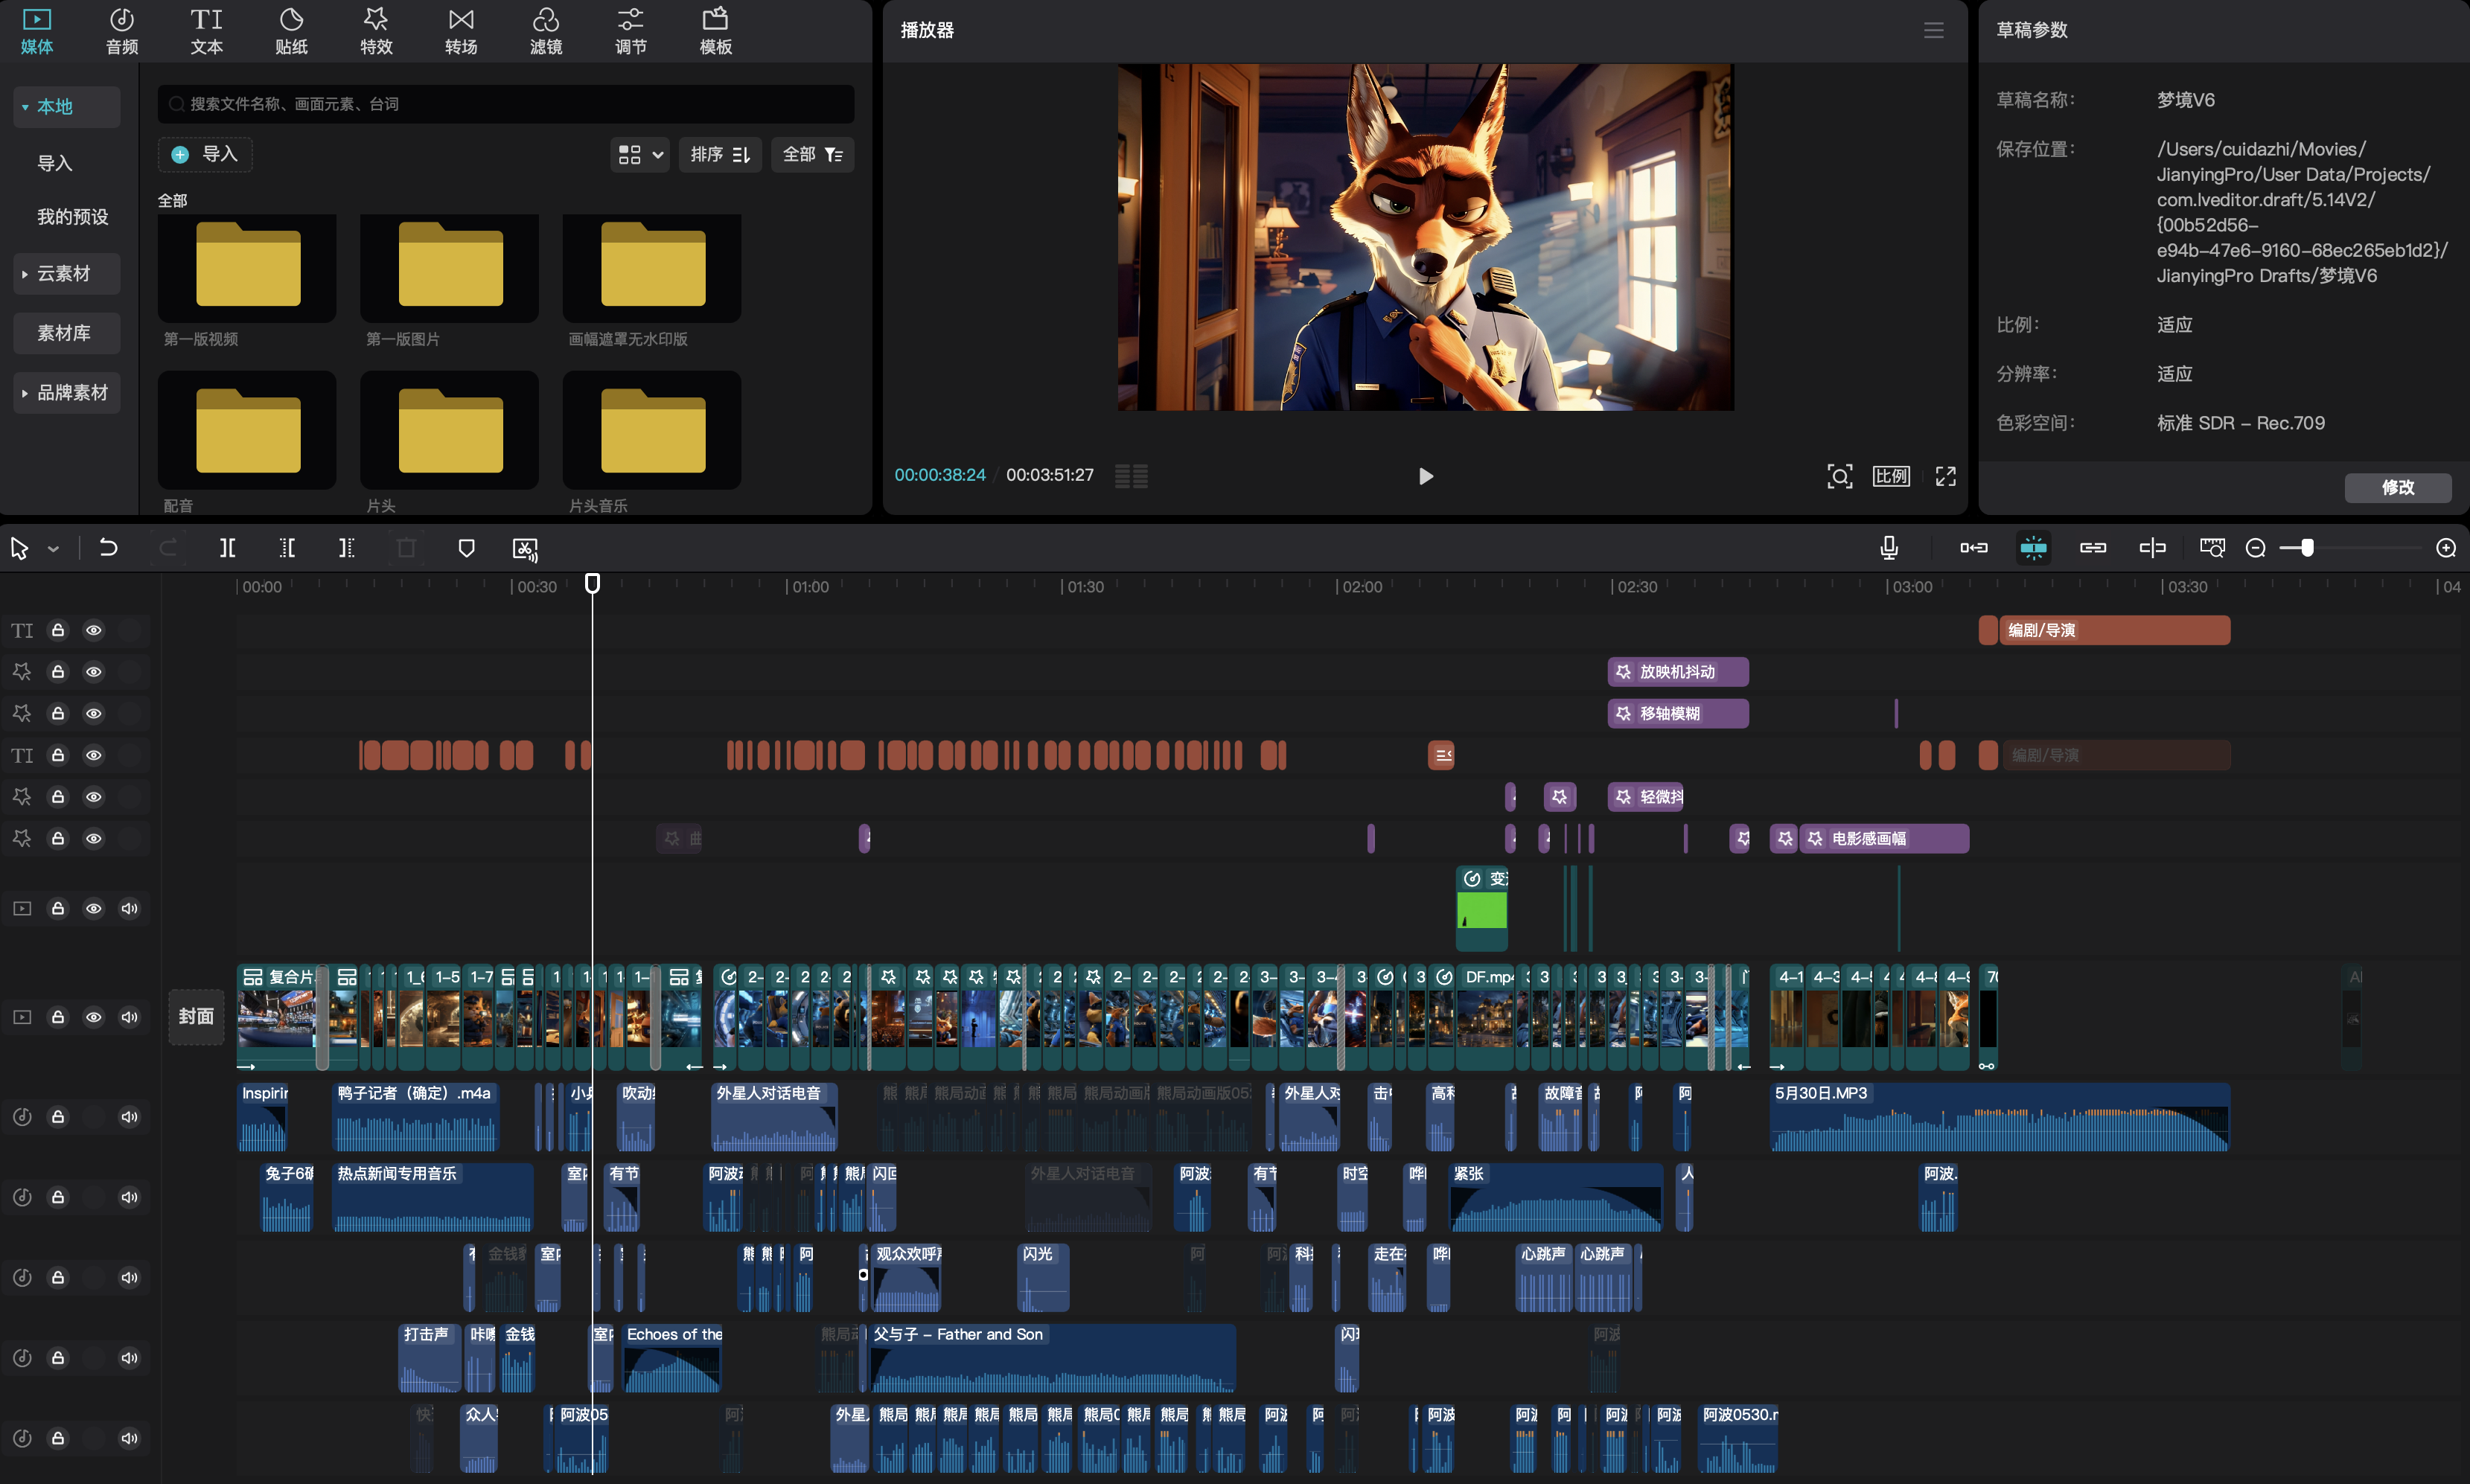Click the 封面 cover button on main track
2470x1484 pixels.
point(196,1016)
